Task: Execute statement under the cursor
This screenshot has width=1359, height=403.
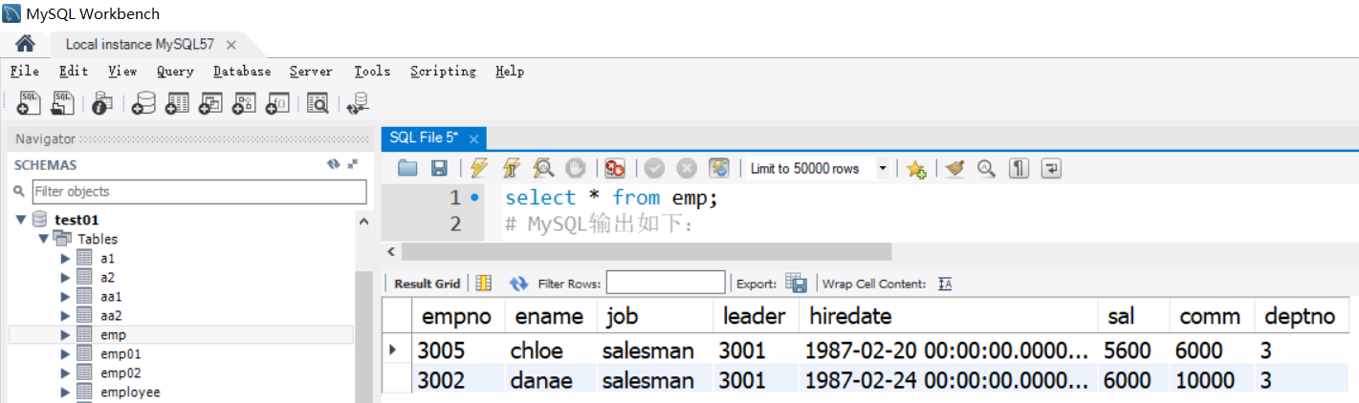Action: pos(511,169)
